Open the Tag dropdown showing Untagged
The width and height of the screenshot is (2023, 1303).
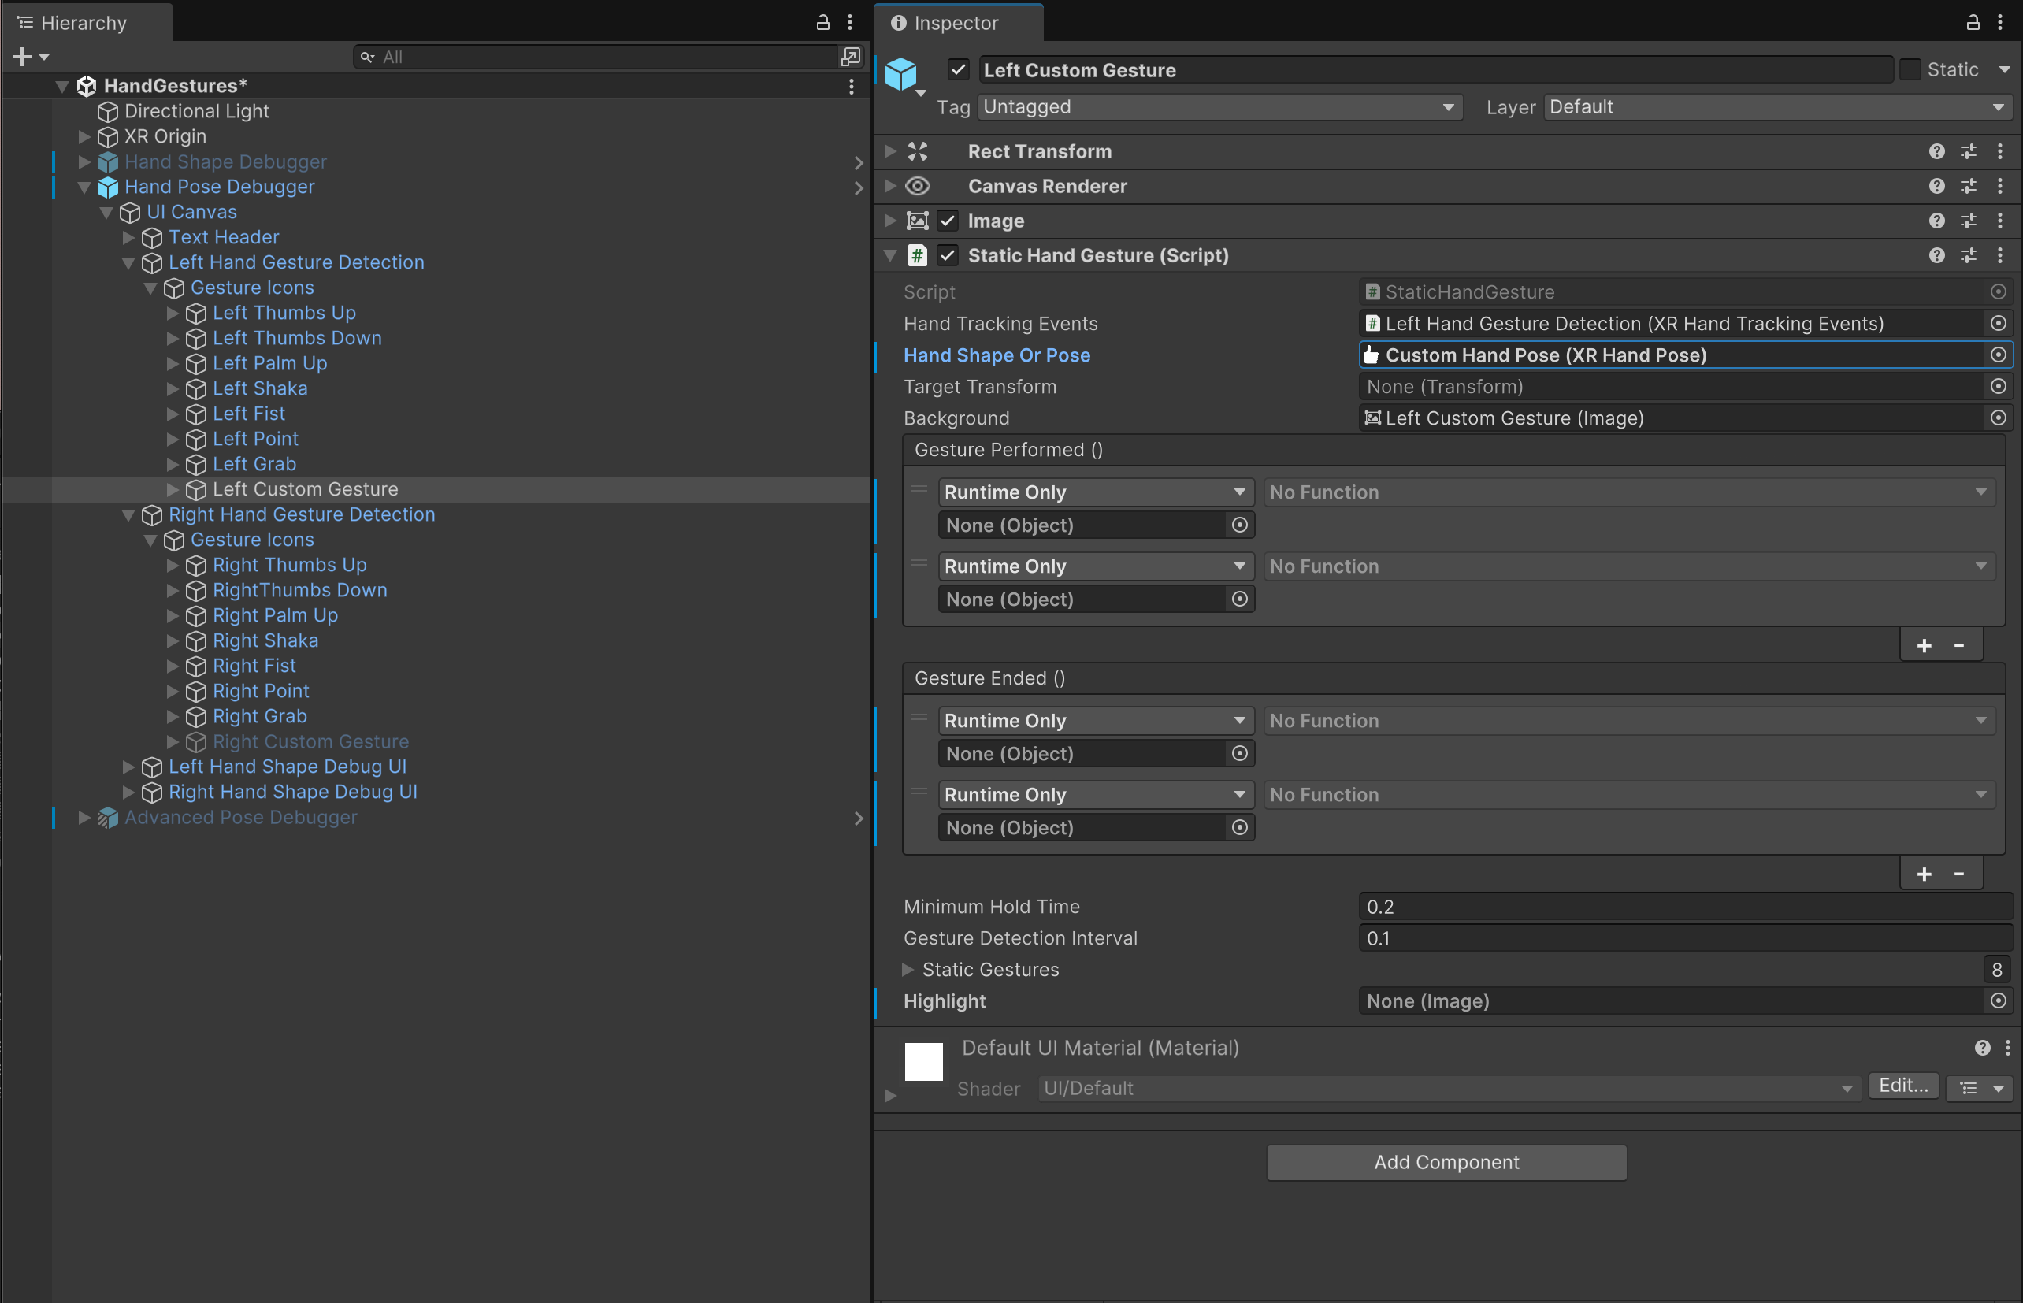[1219, 107]
